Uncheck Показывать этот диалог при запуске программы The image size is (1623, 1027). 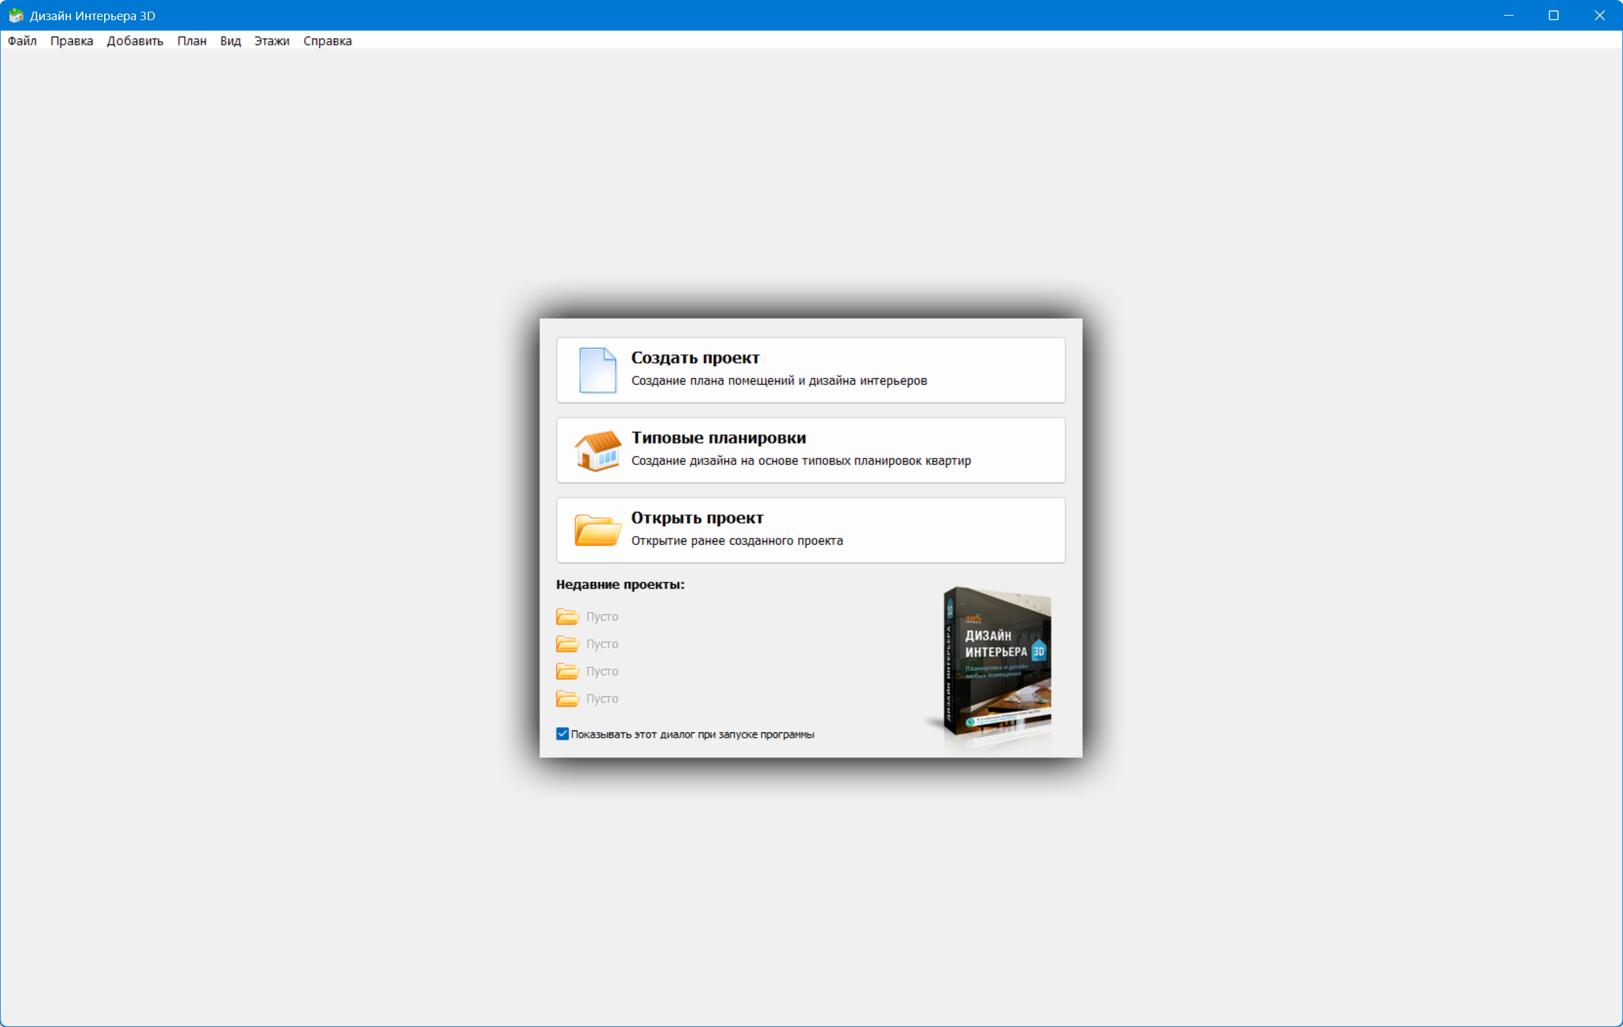pyautogui.click(x=562, y=734)
